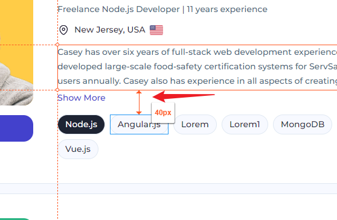Viewport: 337px width, 220px height.
Task: Click the orange vertical spacing measurement arrow
Action: click(x=139, y=102)
